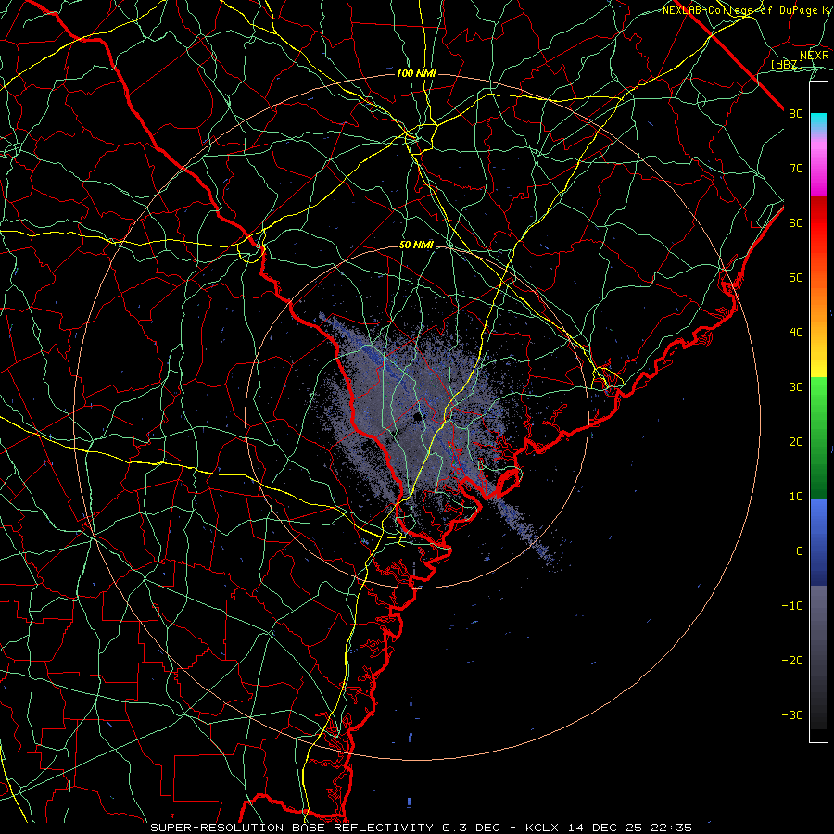Viewport: 834px width, 834px height.
Task: Click the '14 DEC 25 22:35' timestamp
Action: [631, 828]
